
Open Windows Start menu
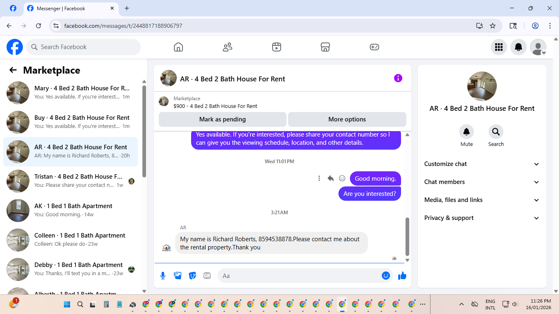point(67,304)
